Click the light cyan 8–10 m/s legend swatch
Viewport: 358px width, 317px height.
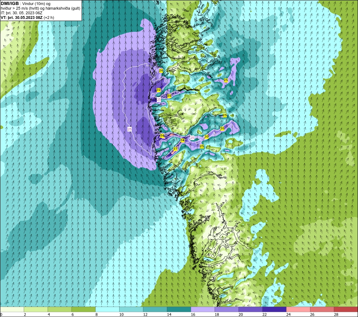tap(107, 309)
